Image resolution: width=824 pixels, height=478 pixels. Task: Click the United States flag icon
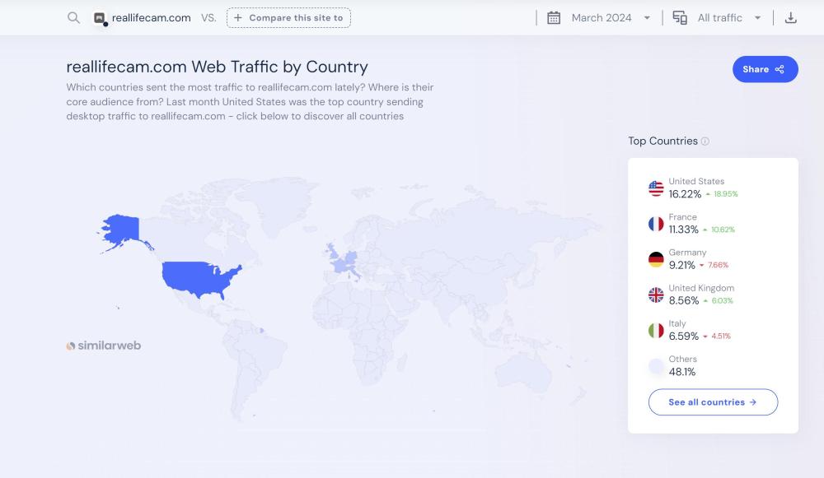click(x=656, y=188)
